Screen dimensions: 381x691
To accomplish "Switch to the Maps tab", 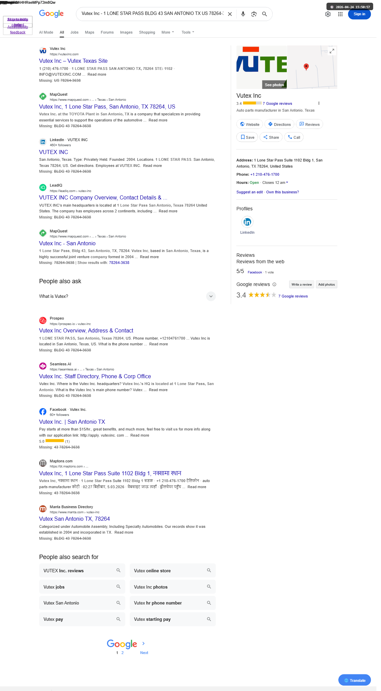I will (89, 32).
